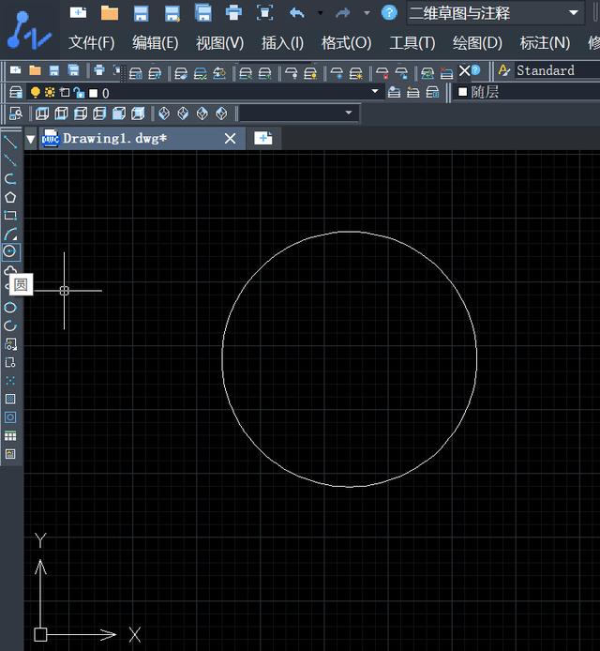Click the last isometric view diamond icon

pyautogui.click(x=221, y=114)
